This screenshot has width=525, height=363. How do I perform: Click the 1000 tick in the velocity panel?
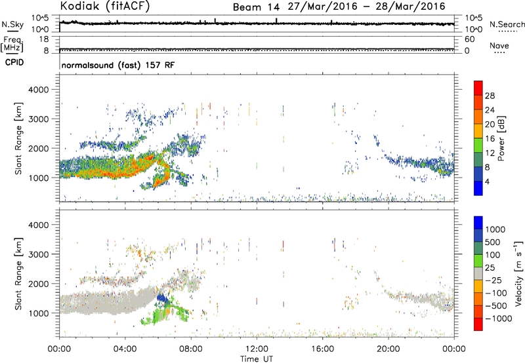coord(39,313)
